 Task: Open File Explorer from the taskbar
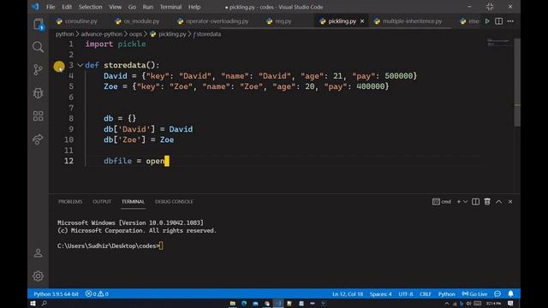click(x=232, y=304)
